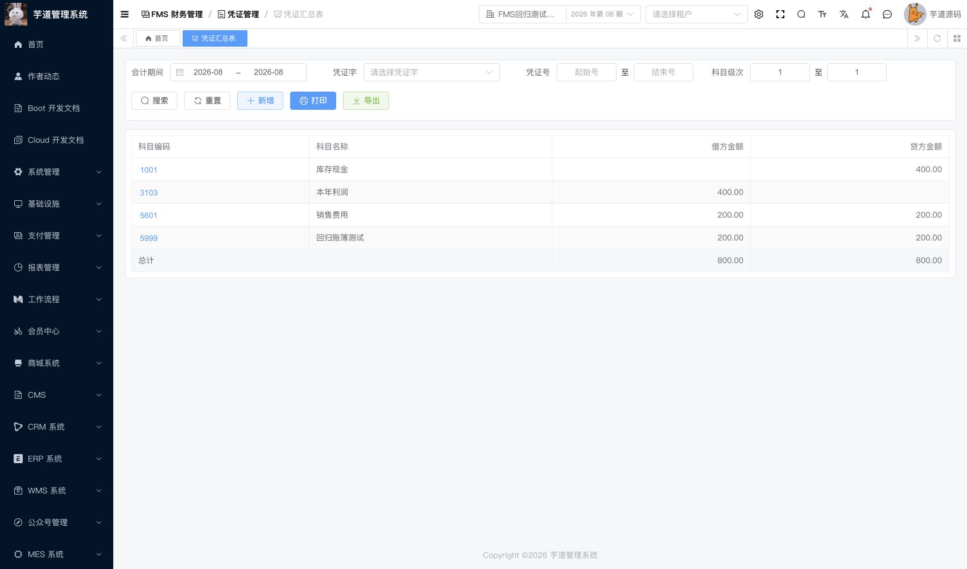This screenshot has height=569, width=967.
Task: Expand 基础设施 sidebar menu
Action: coord(56,204)
